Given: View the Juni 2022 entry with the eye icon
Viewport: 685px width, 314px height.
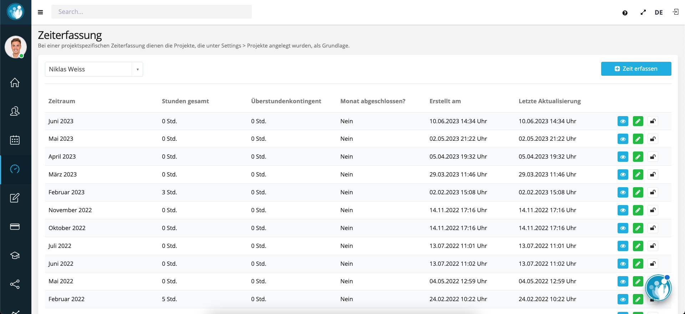Looking at the screenshot, I should pos(623,264).
